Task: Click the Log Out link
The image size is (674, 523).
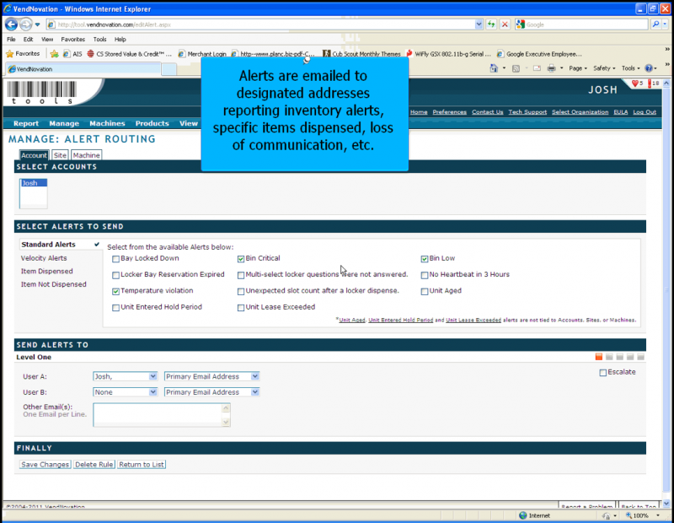Action: click(645, 112)
